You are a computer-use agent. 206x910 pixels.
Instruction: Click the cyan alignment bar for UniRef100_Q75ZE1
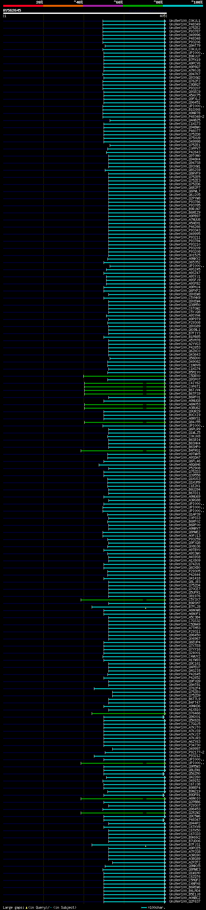coord(138,145)
